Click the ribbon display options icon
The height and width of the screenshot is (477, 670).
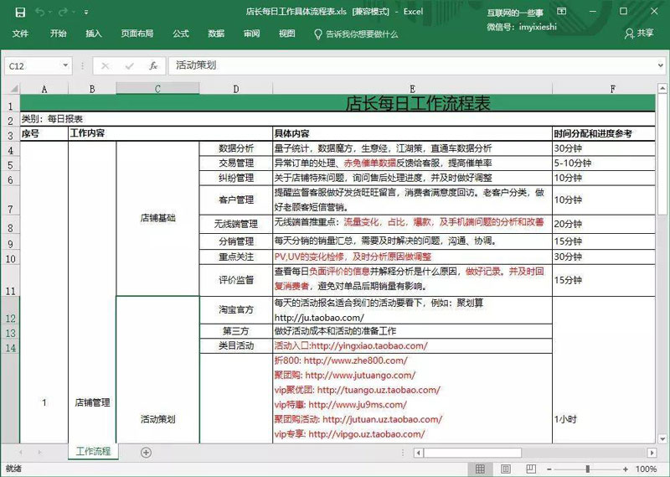coord(562,13)
